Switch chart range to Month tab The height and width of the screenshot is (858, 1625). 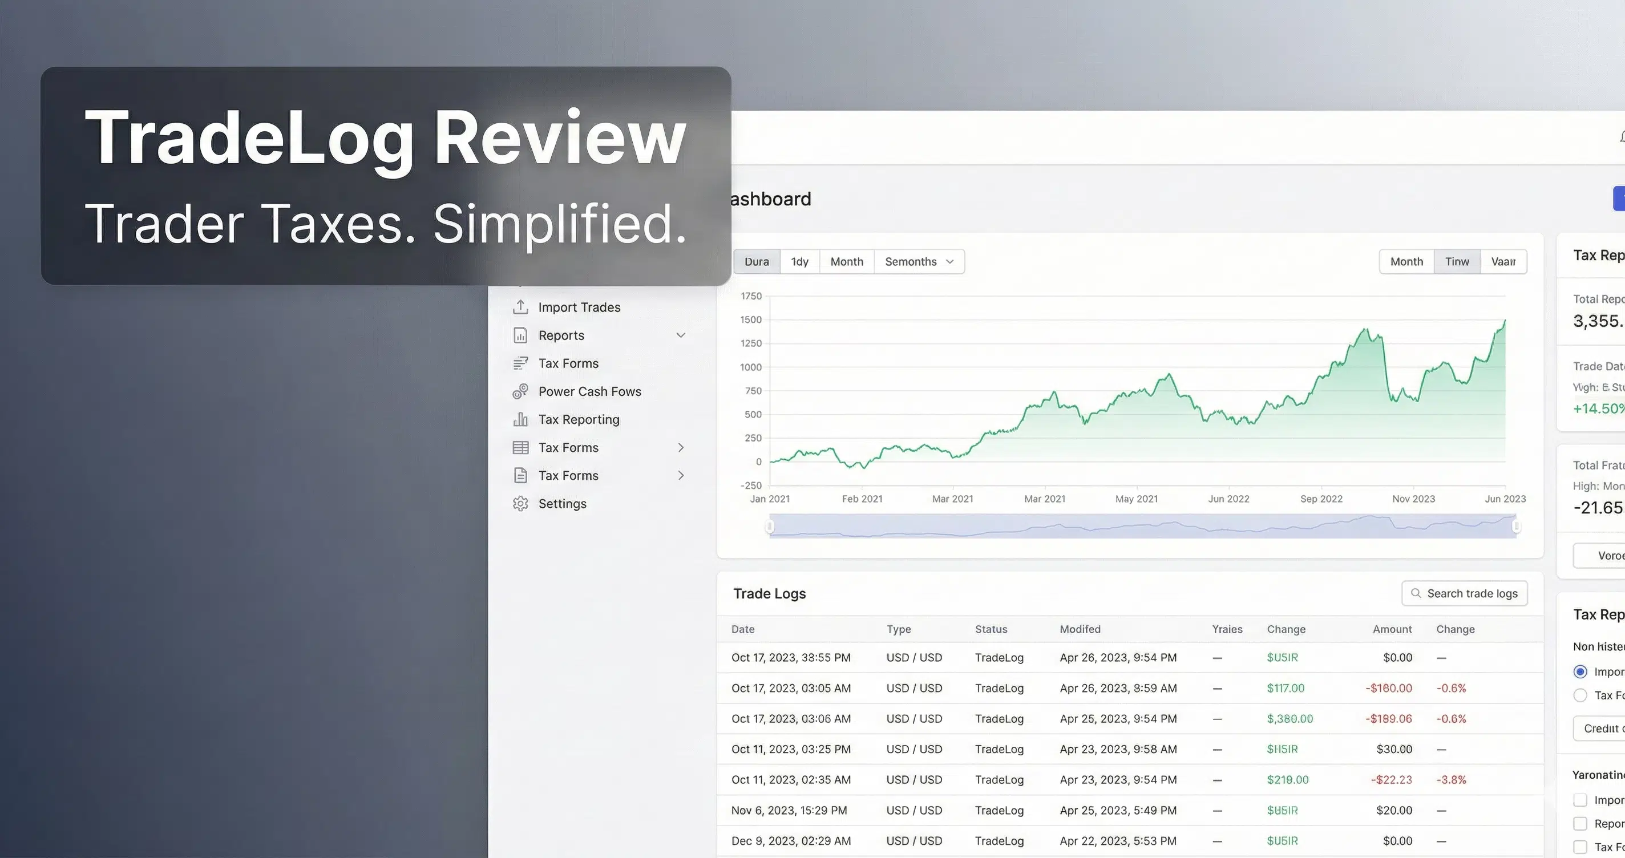click(x=847, y=261)
